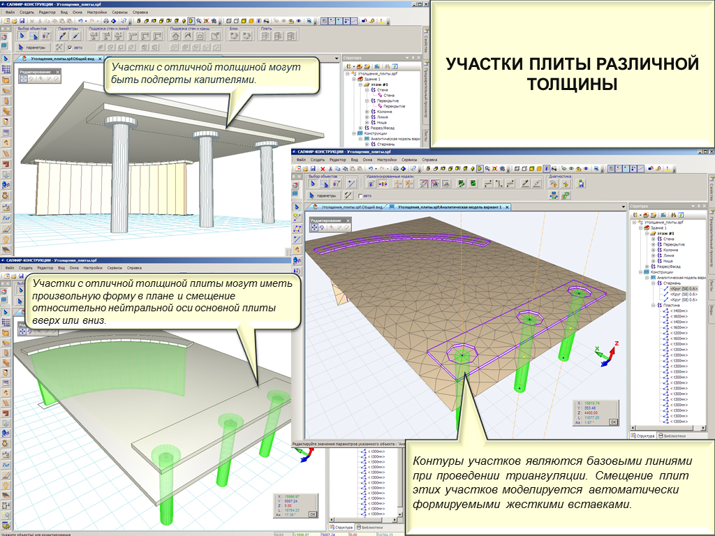Toggle the 'авто' checkbox in top-left window
This screenshot has height=536, width=715.
coord(70,47)
